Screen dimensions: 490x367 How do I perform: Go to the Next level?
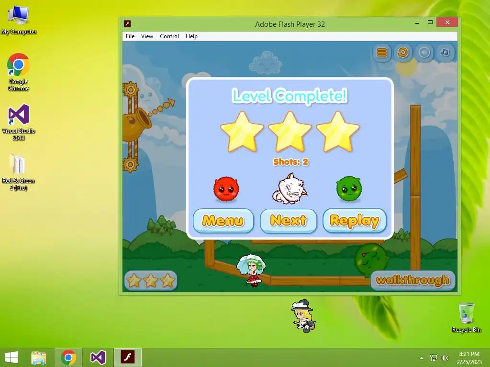(289, 221)
